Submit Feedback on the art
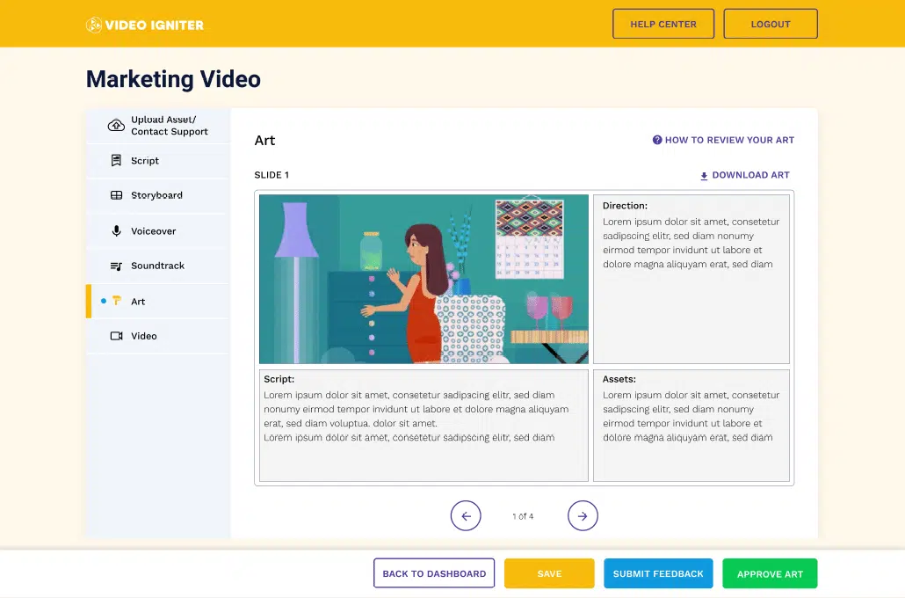Screen dimensions: 905x598 (x=658, y=572)
